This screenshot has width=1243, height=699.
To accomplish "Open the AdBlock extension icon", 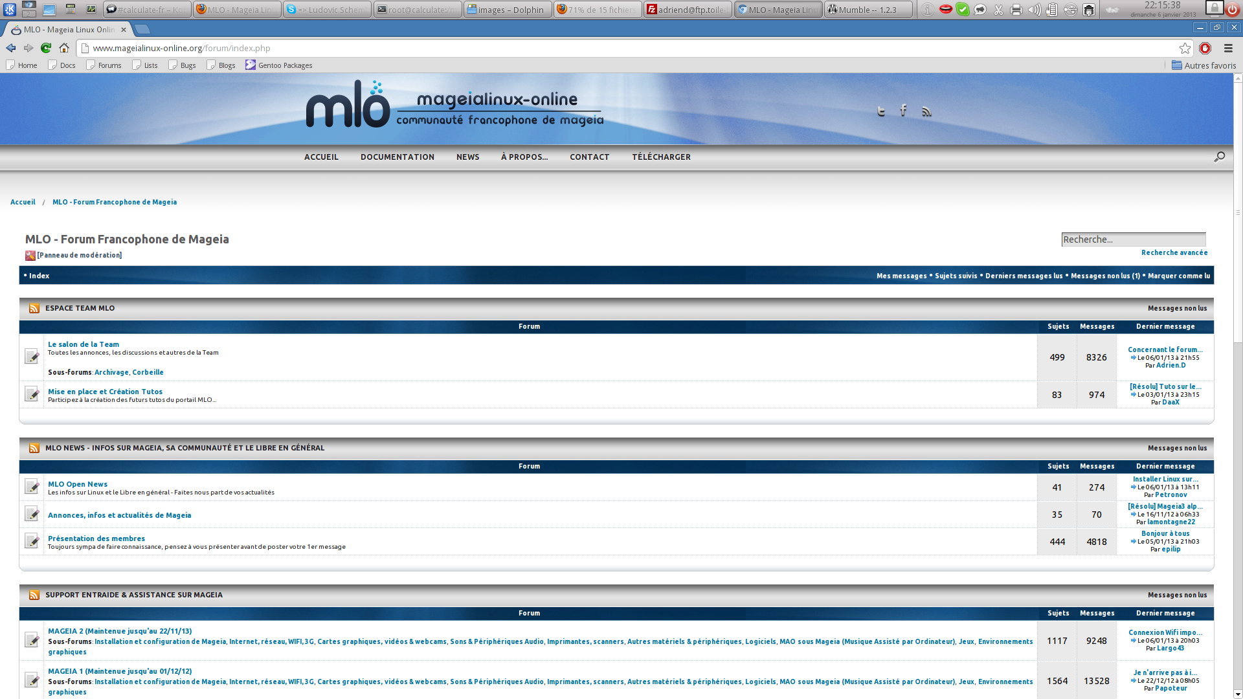I will pos(1205,48).
